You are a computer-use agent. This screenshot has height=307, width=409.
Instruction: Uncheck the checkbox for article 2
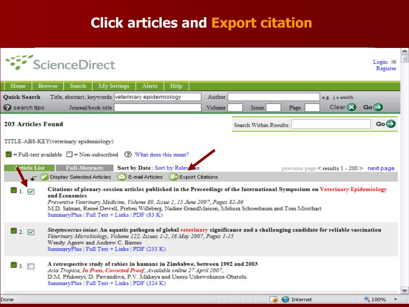[x=31, y=232]
